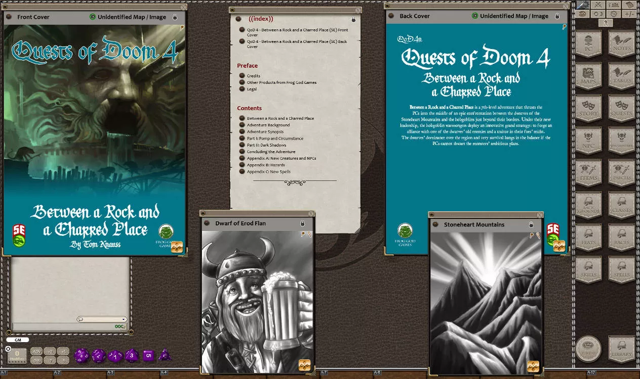Open the Notes sidebar button
640x379 pixels.
[622, 44]
